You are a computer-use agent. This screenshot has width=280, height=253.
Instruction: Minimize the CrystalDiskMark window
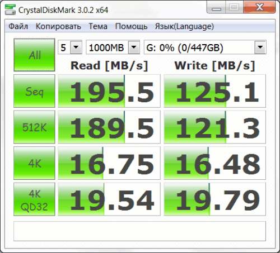[216, 7]
